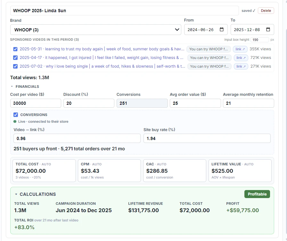
Task: Collapse the CALCULATIONS section
Action: click(35, 194)
